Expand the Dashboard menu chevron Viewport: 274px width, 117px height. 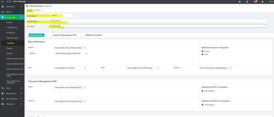point(21,7)
